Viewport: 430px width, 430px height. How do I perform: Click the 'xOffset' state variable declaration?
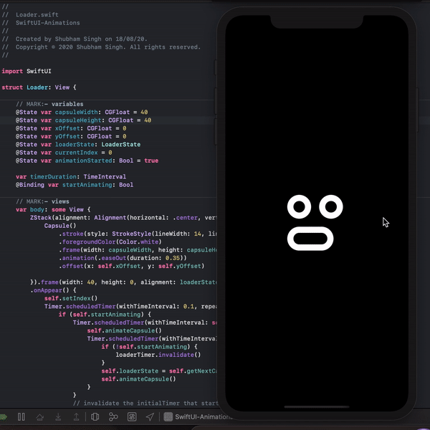coord(71,128)
